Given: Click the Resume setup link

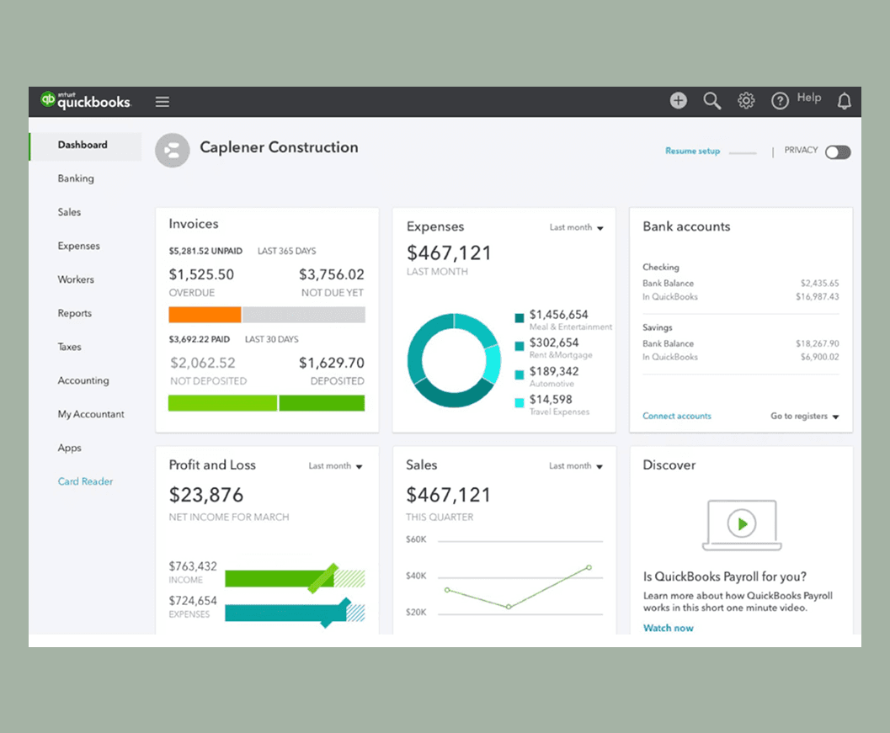Looking at the screenshot, I should point(692,151).
